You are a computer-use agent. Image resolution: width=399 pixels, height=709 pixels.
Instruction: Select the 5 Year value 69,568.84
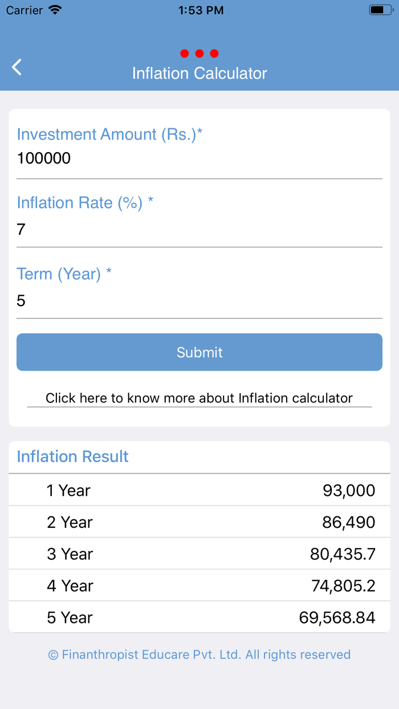337,617
